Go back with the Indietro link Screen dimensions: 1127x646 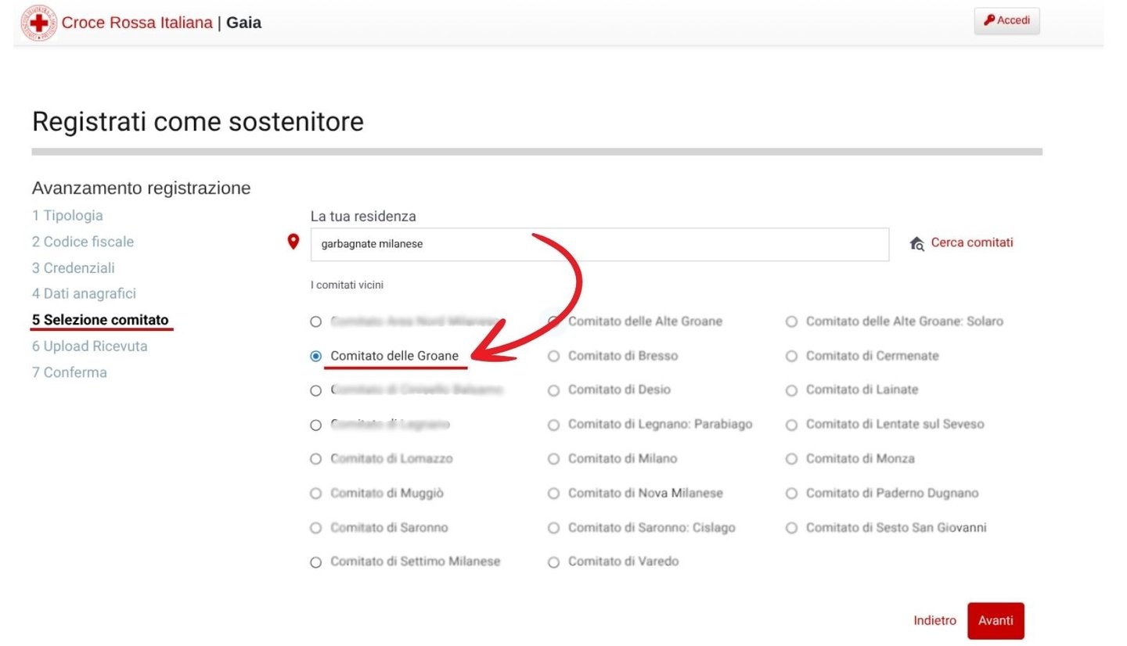point(934,621)
